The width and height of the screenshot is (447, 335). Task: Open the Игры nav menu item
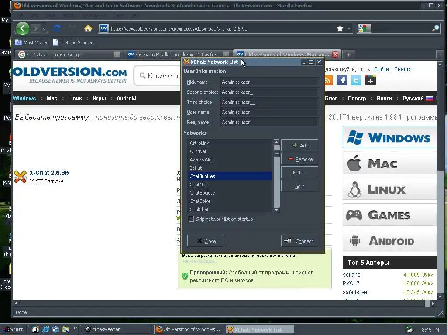coord(99,98)
